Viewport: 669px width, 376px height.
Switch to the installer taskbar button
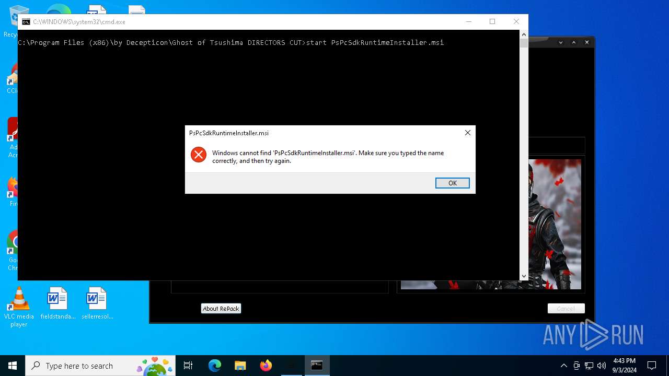[291, 366]
